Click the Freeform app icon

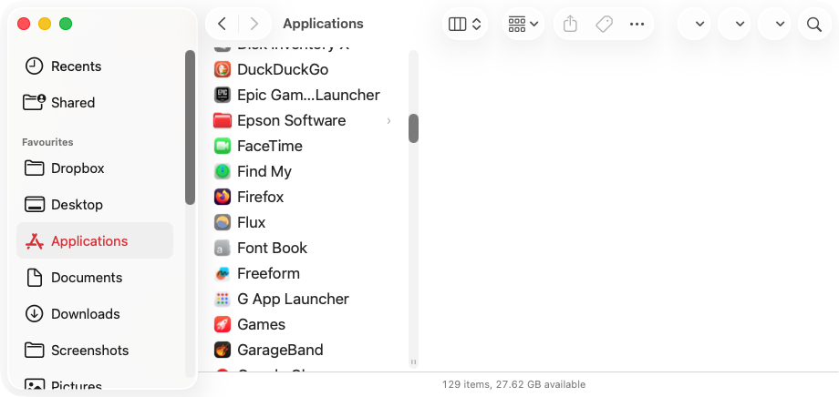[222, 273]
